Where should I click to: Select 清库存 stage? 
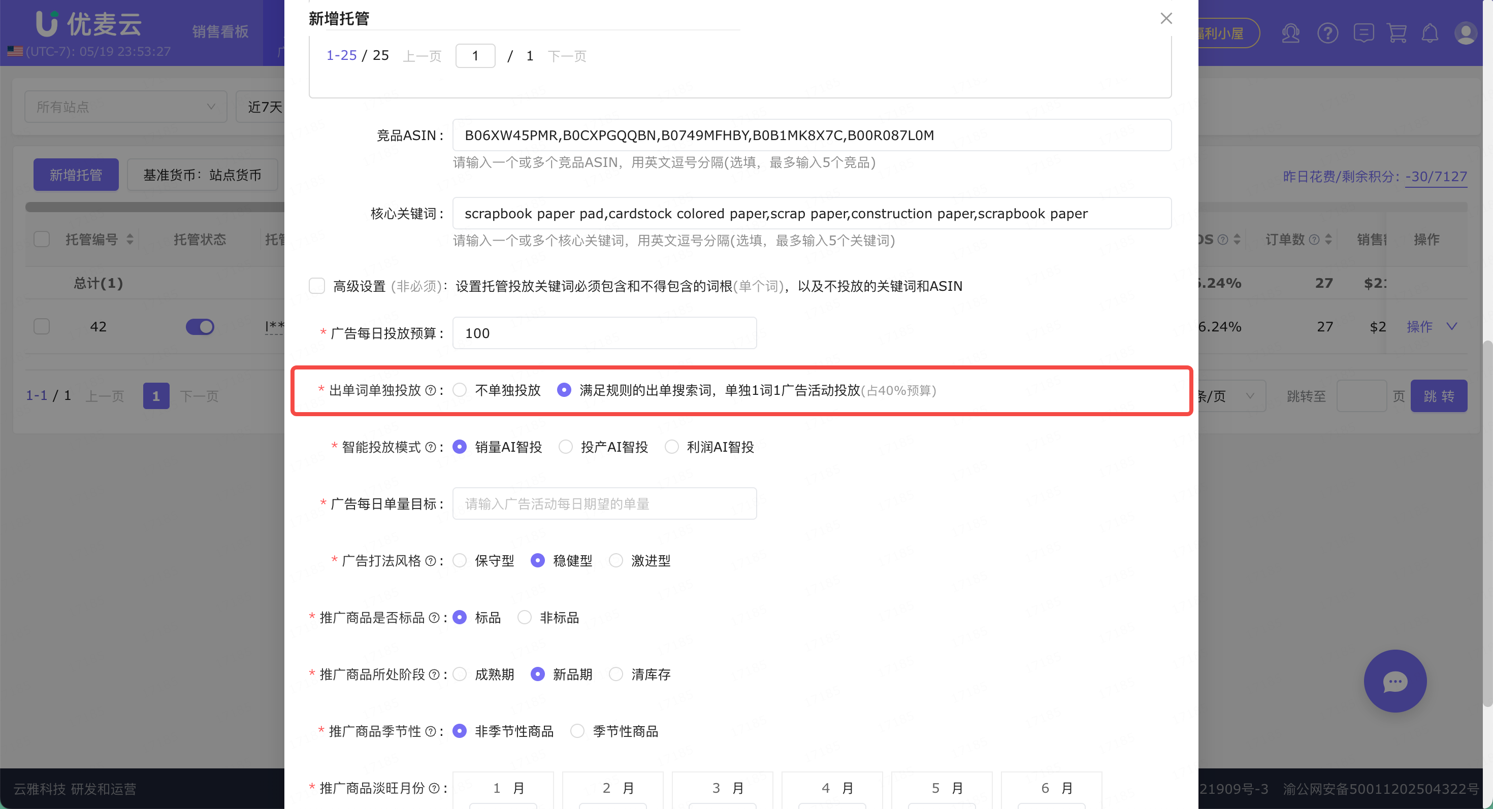tap(616, 675)
